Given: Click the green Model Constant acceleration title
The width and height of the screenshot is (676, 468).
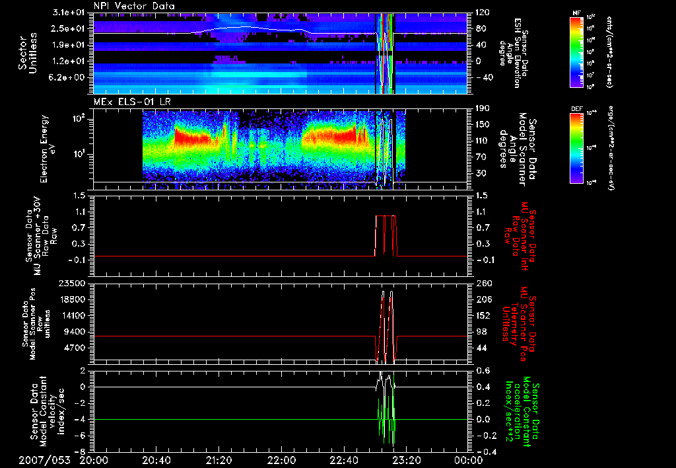Looking at the screenshot, I should tap(522, 412).
